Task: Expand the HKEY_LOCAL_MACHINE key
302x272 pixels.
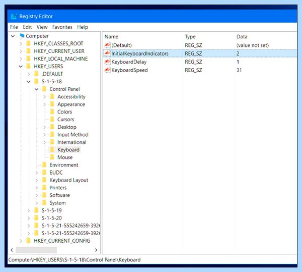Action: click(x=21, y=59)
